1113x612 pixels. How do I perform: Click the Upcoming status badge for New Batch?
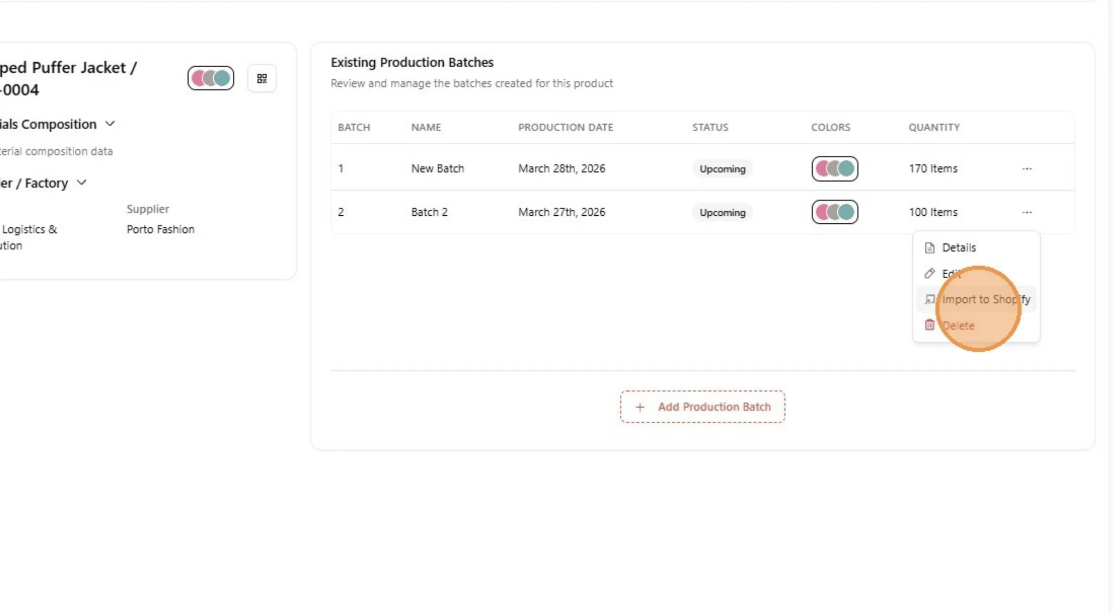(x=723, y=169)
